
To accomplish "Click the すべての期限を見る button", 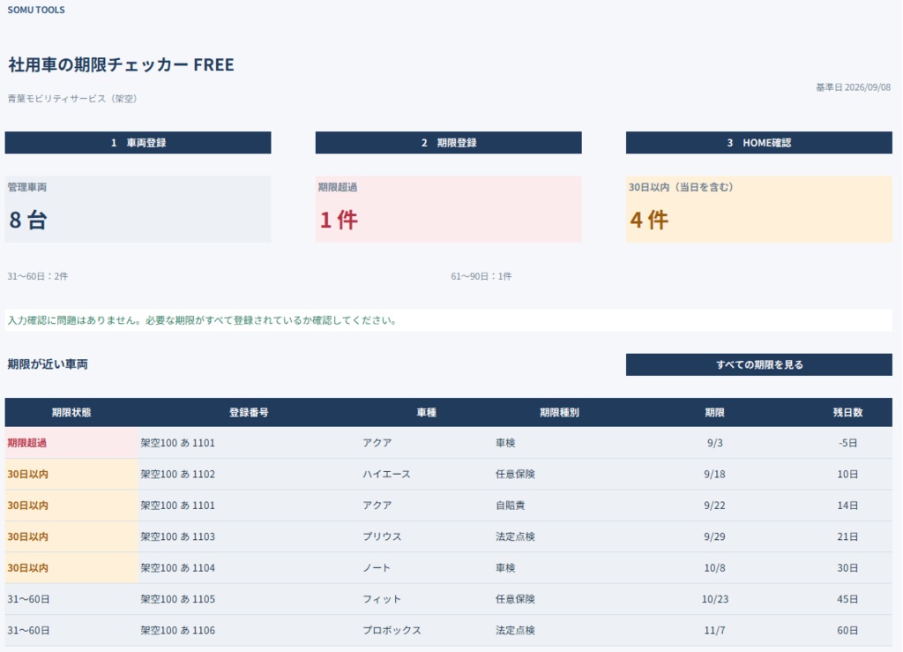I will pyautogui.click(x=758, y=364).
